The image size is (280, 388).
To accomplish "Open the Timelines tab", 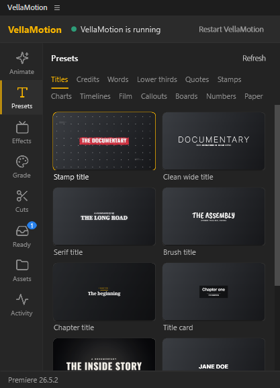I will [95, 96].
